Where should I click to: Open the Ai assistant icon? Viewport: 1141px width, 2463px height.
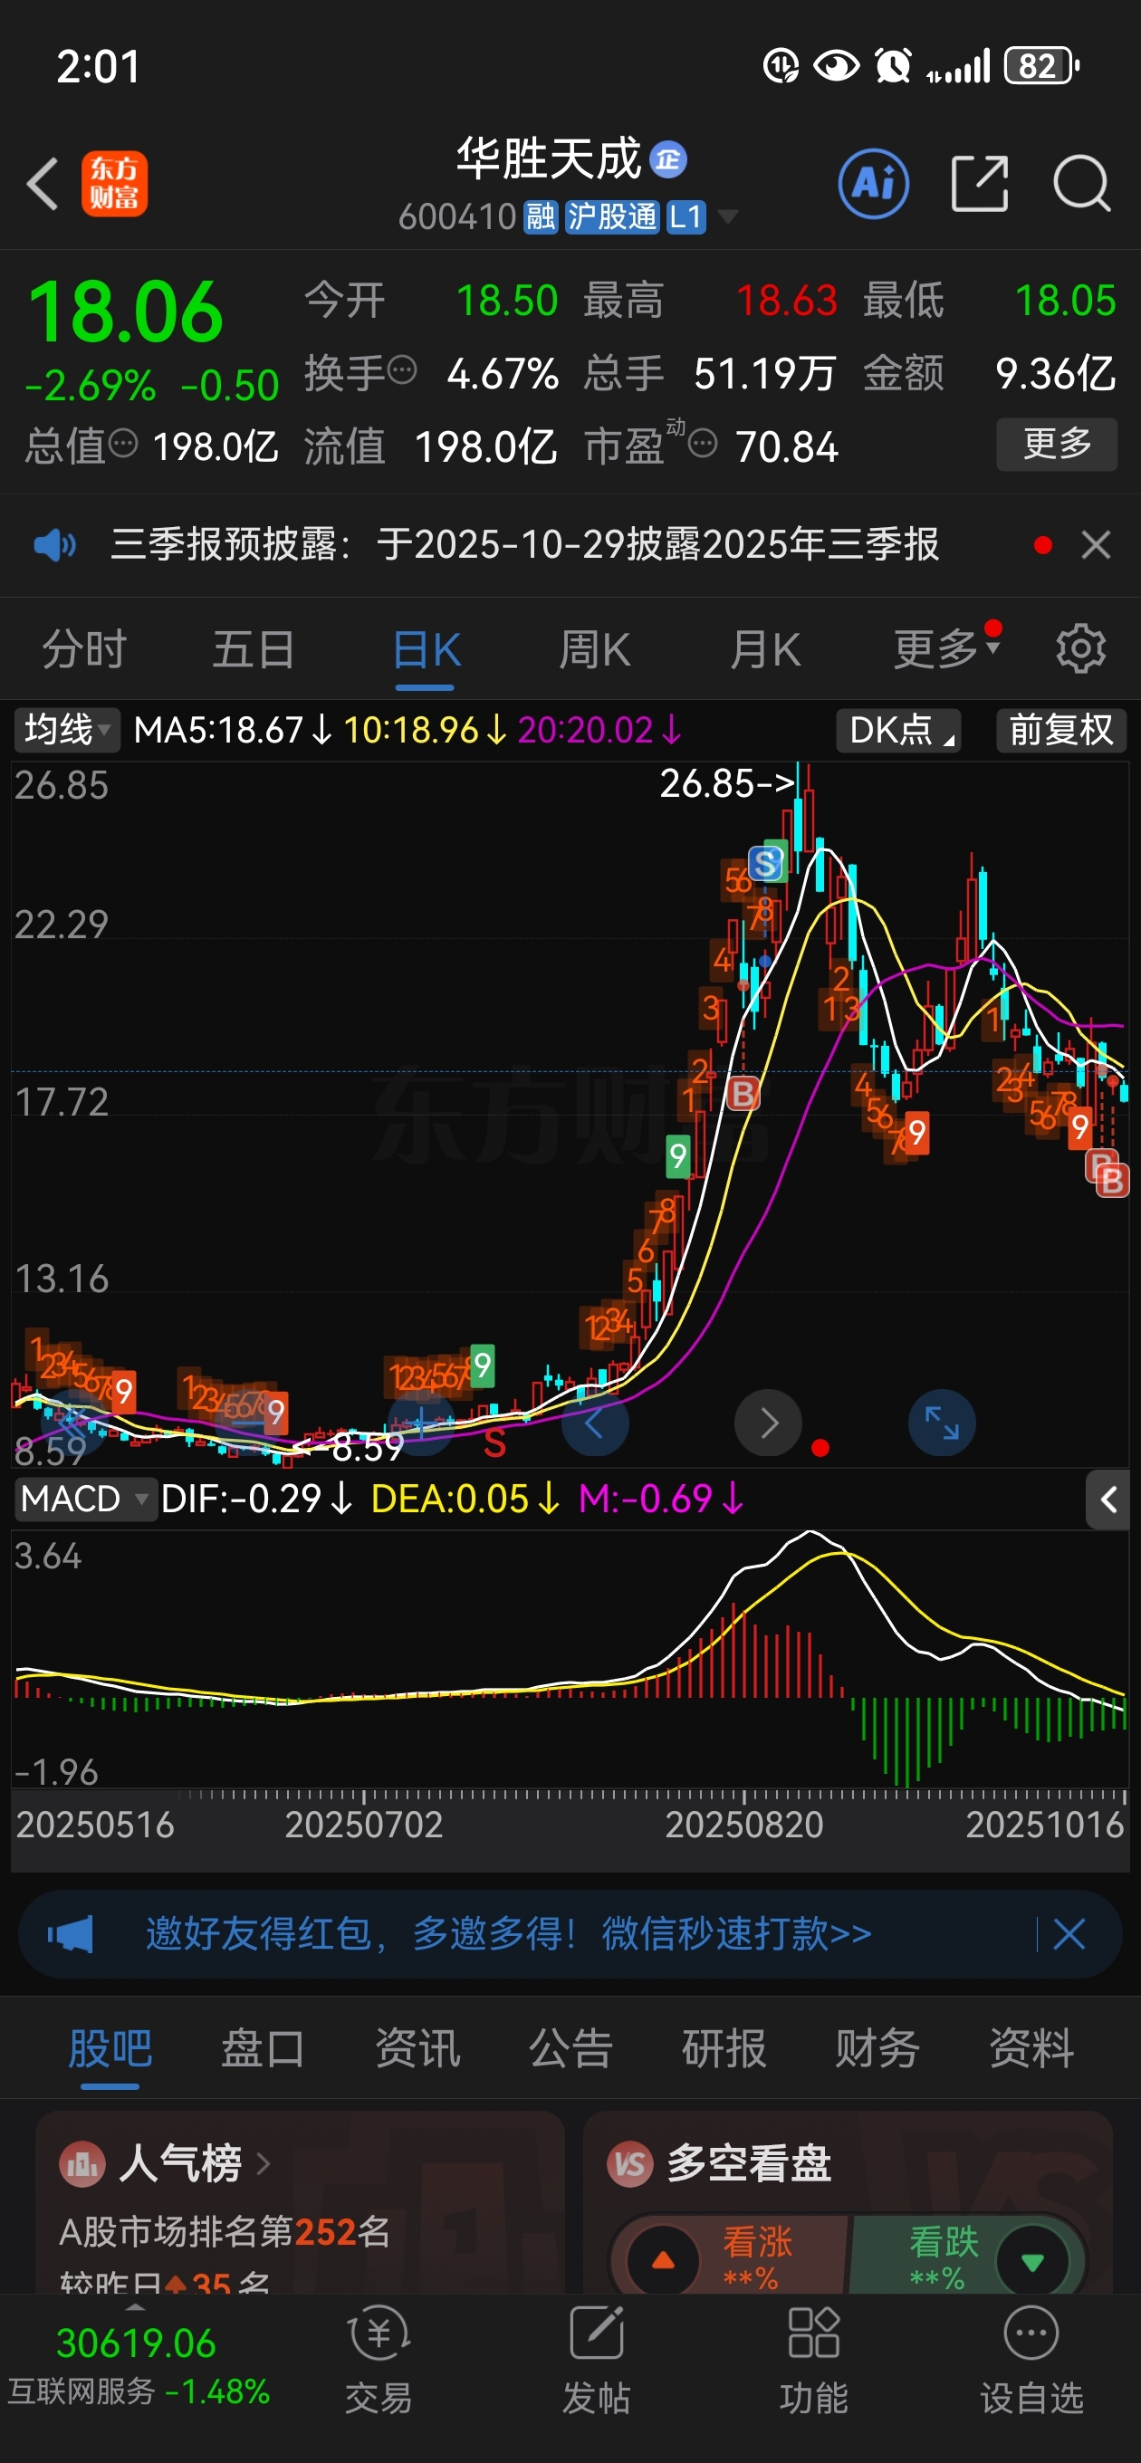coord(873,183)
